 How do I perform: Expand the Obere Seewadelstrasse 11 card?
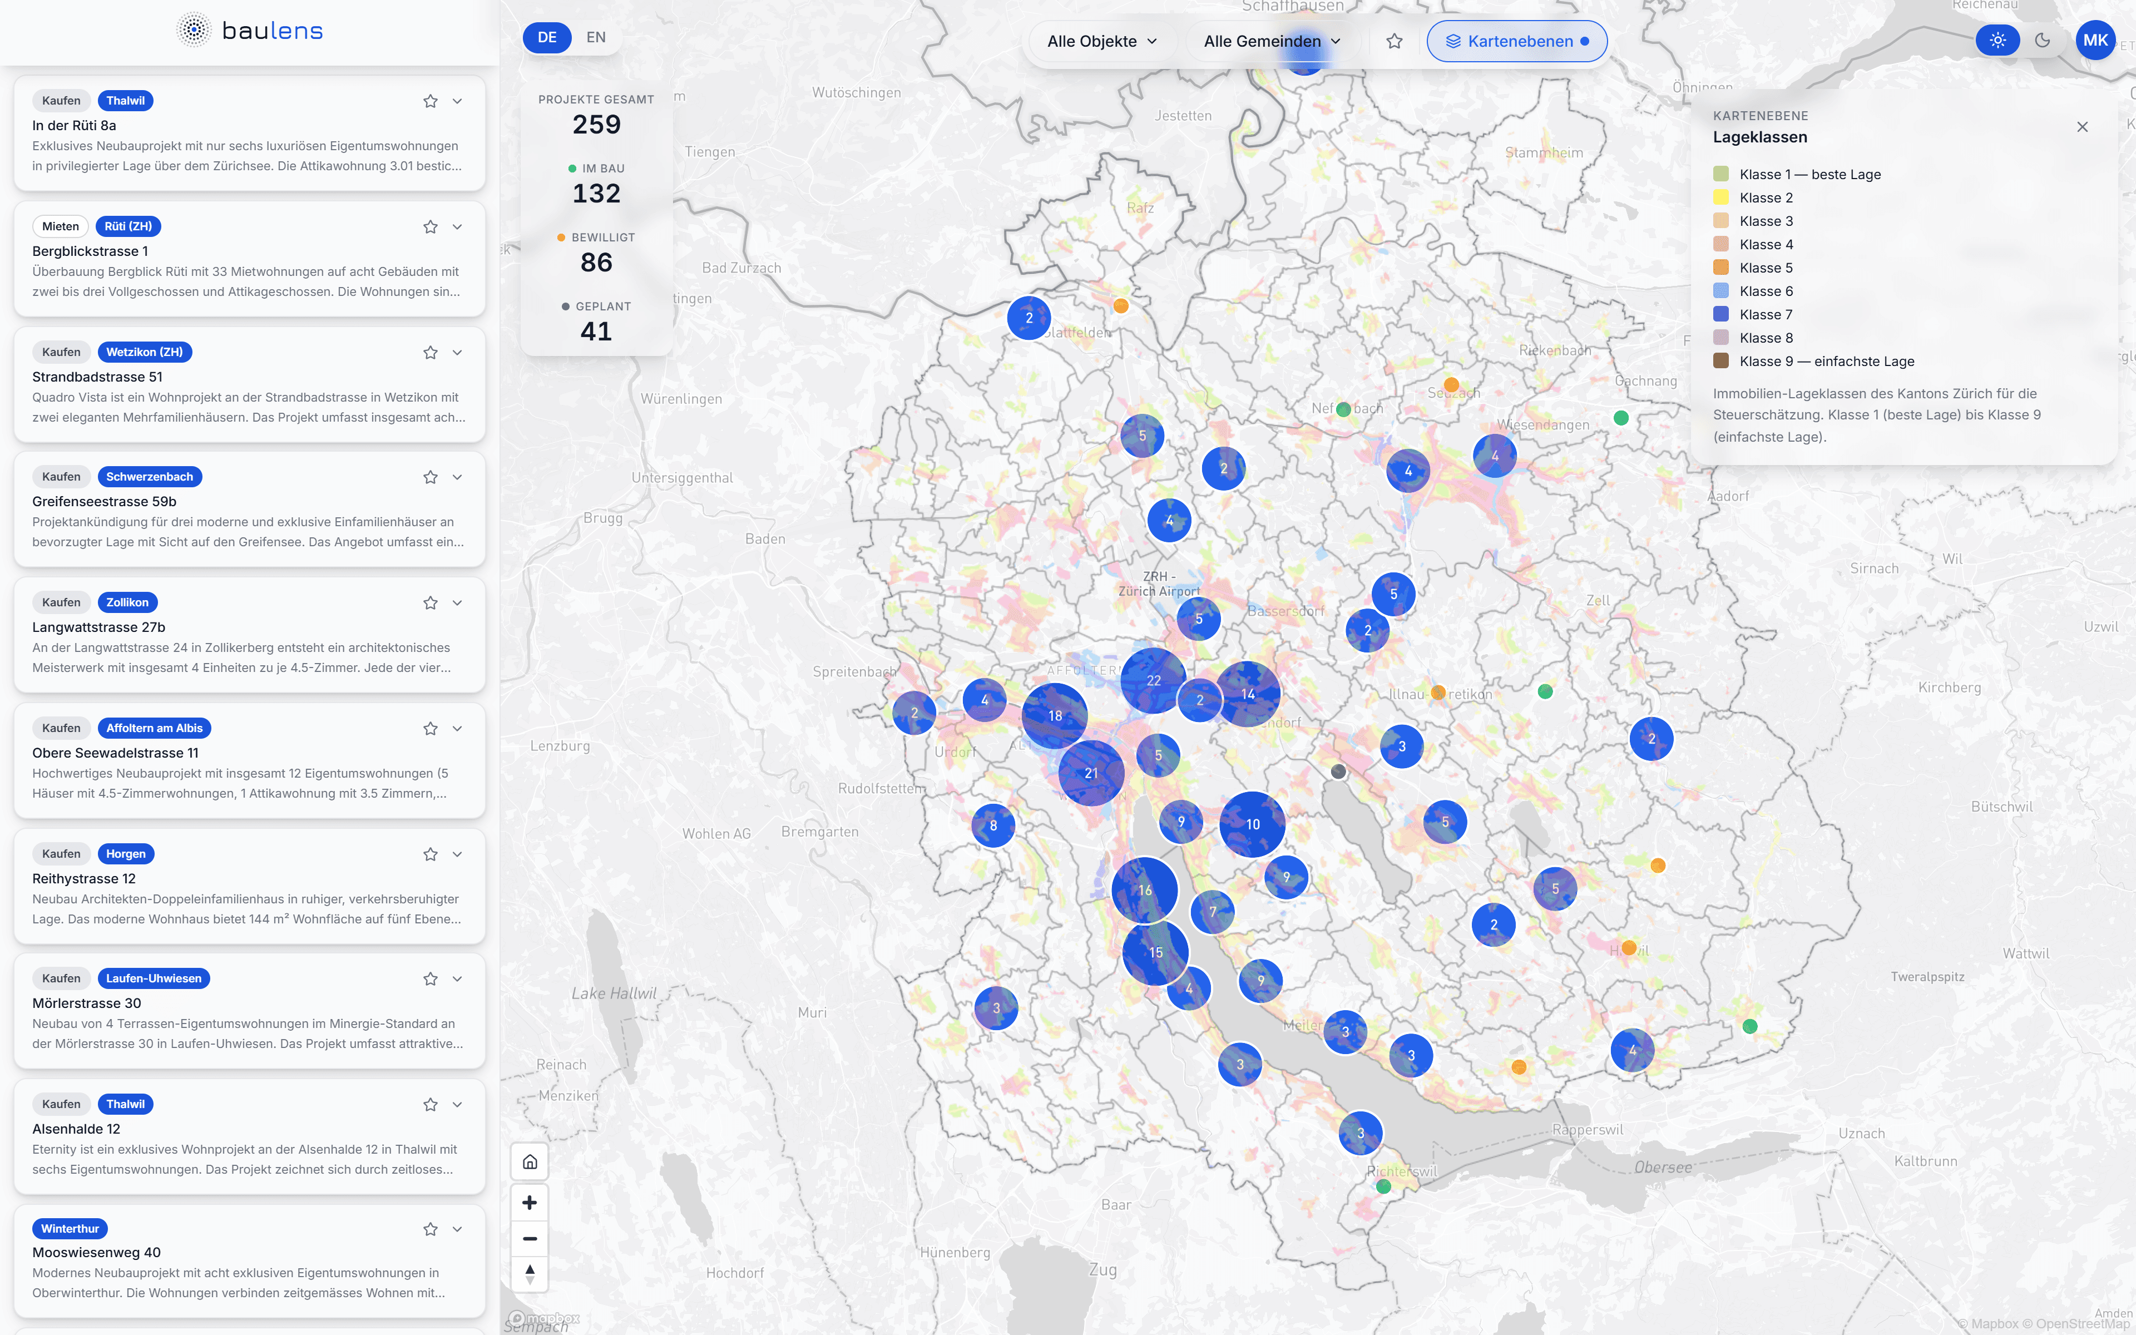point(457,729)
